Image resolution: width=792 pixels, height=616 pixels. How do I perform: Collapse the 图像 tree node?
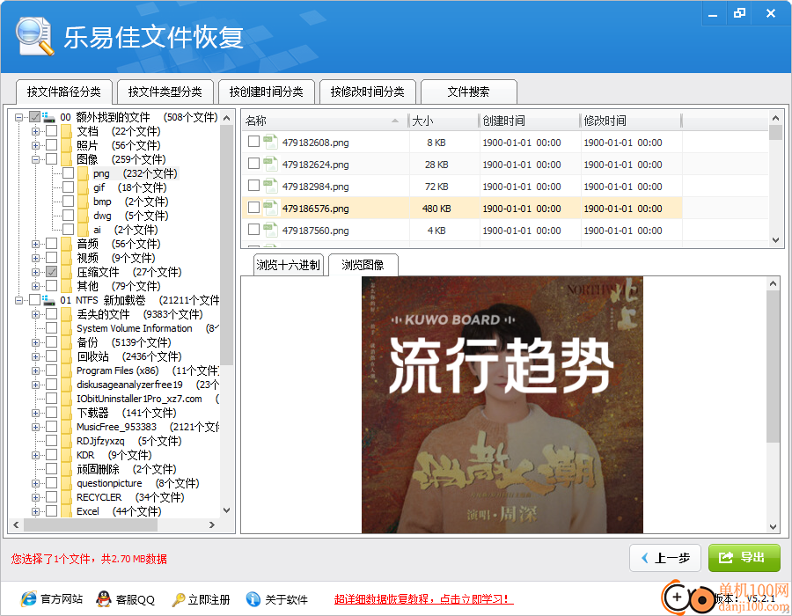pos(35,159)
